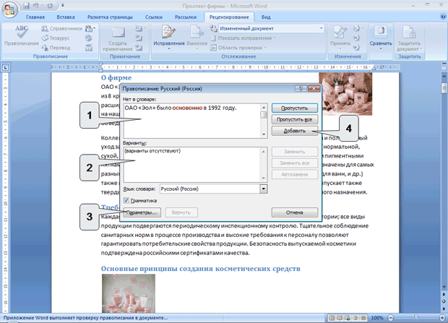Click the ABC Правописание ribbon icon

[22, 35]
